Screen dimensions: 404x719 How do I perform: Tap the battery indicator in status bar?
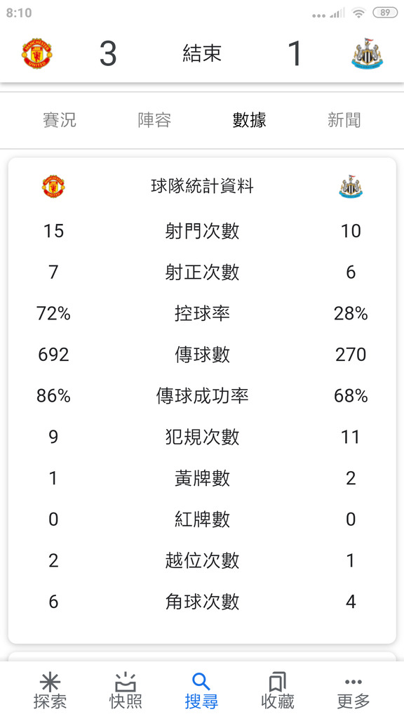coord(385,13)
